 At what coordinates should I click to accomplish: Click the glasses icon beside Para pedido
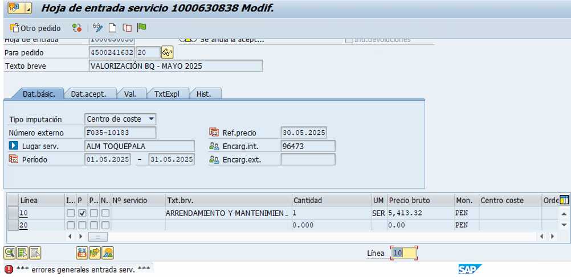coord(167,52)
